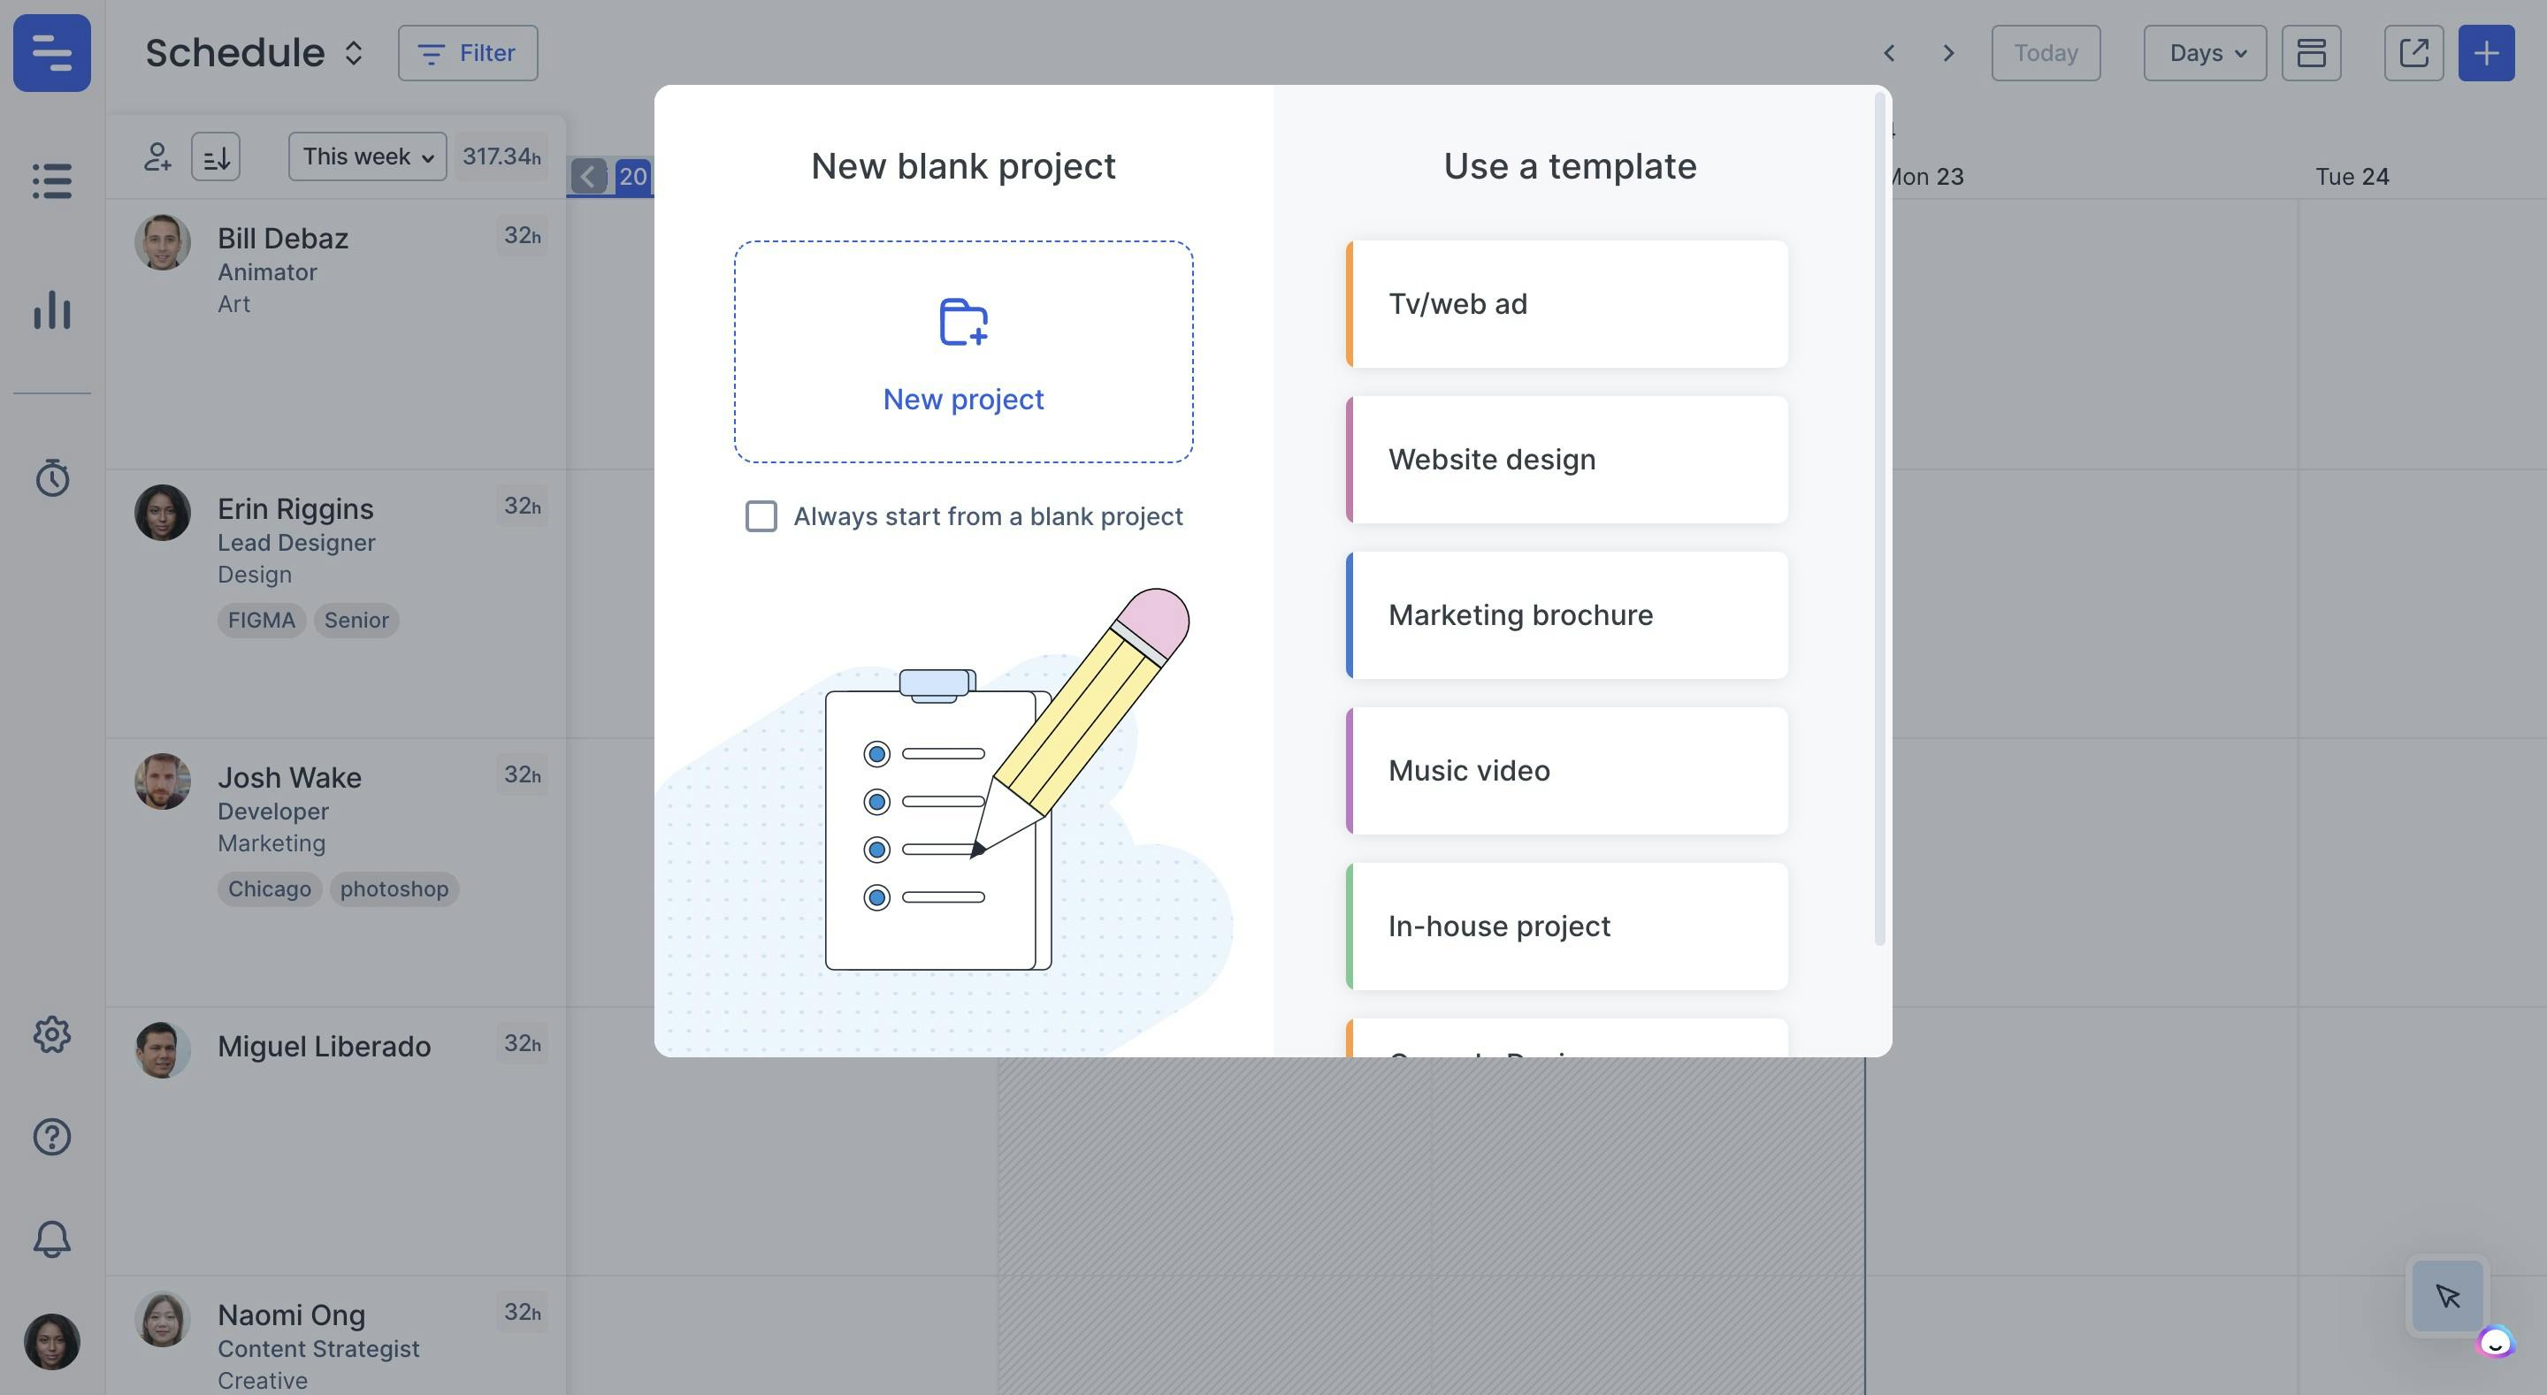Click the Filter button
This screenshot has height=1395, width=2547.
(x=468, y=52)
